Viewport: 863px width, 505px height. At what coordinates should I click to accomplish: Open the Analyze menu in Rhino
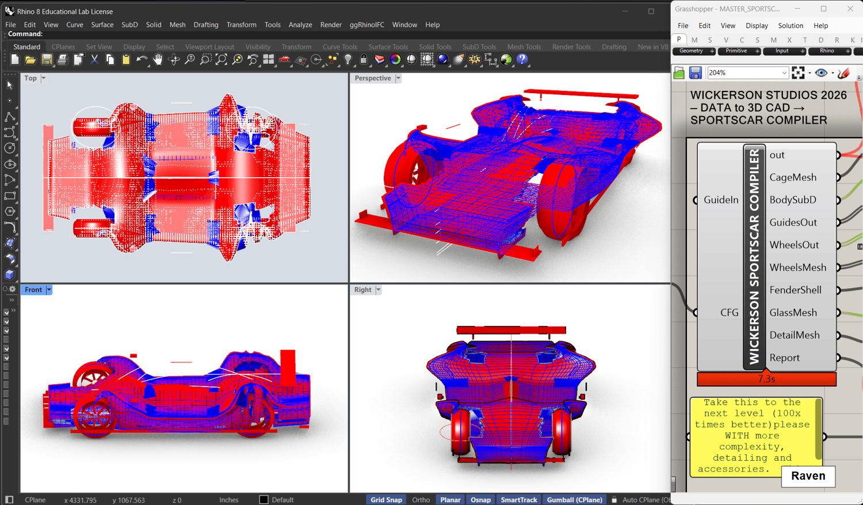300,25
